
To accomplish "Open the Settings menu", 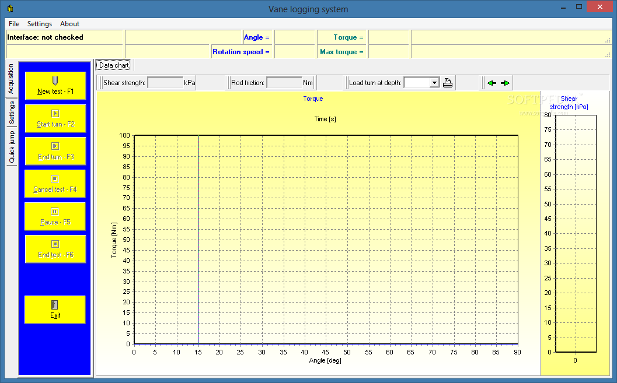I will pyautogui.click(x=39, y=23).
